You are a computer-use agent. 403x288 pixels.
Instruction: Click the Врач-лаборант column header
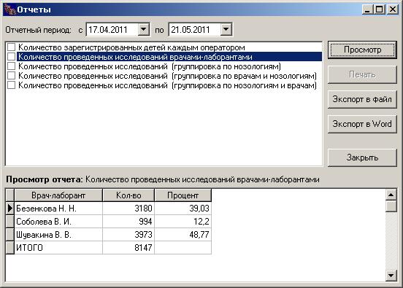(58, 195)
